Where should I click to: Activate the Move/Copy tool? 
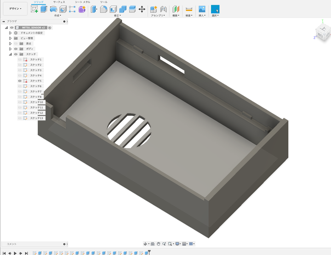[x=142, y=9]
